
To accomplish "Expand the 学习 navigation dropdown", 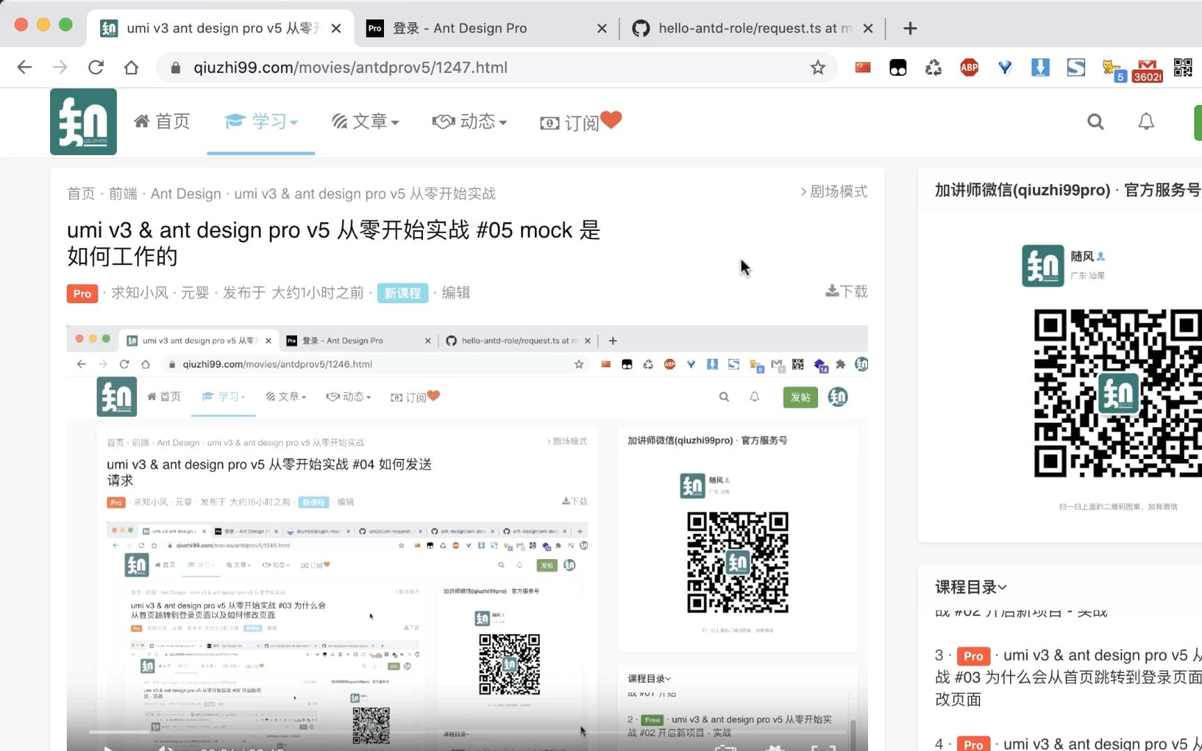I will [x=261, y=122].
